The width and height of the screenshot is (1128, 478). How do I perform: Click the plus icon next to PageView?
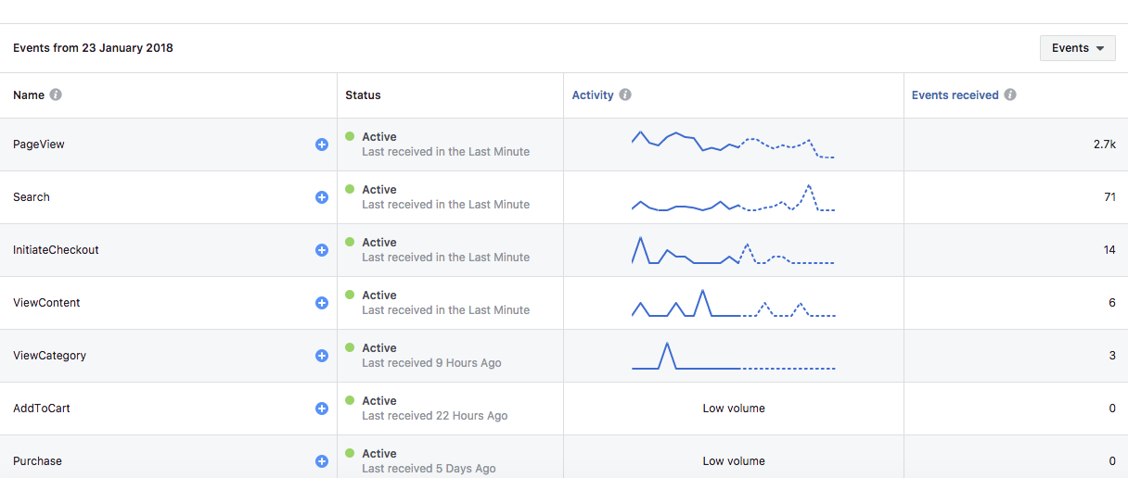322,145
